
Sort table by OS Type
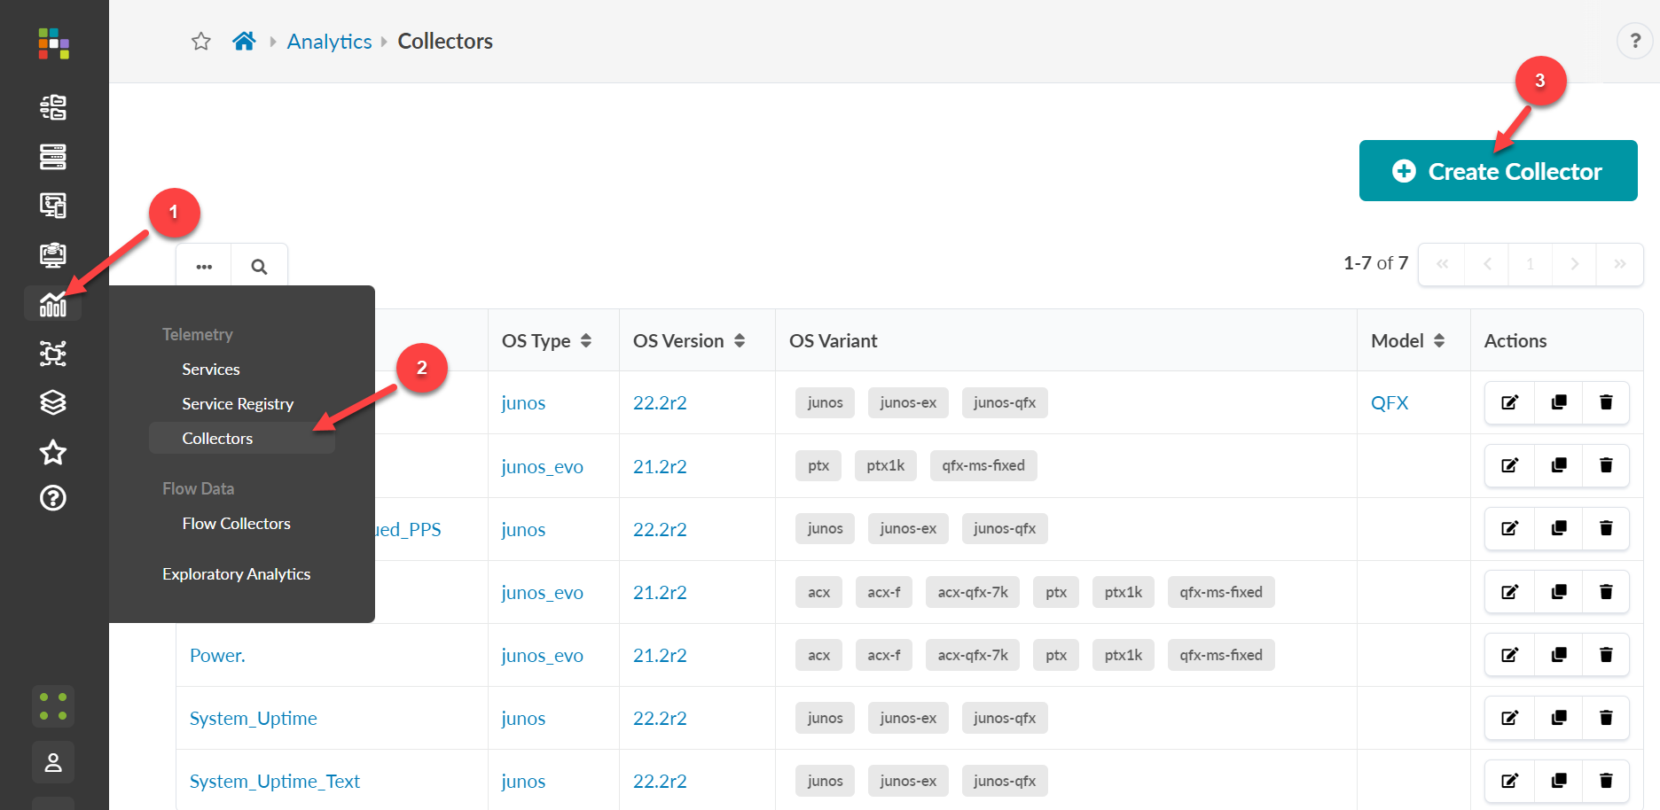pyautogui.click(x=585, y=341)
